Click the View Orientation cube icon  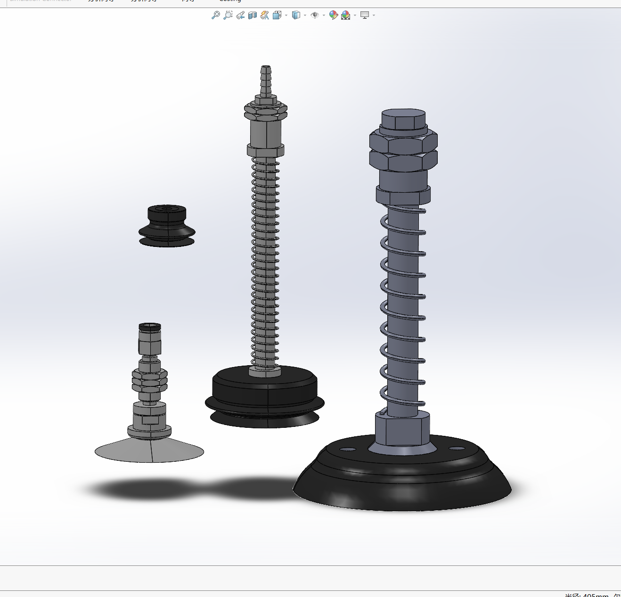click(277, 15)
